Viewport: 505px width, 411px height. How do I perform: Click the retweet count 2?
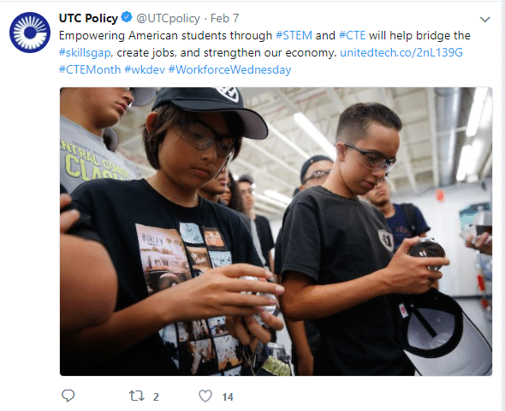[156, 396]
